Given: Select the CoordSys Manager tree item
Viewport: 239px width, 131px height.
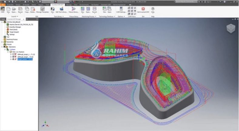Looking at the screenshot, I should pos(14,27).
